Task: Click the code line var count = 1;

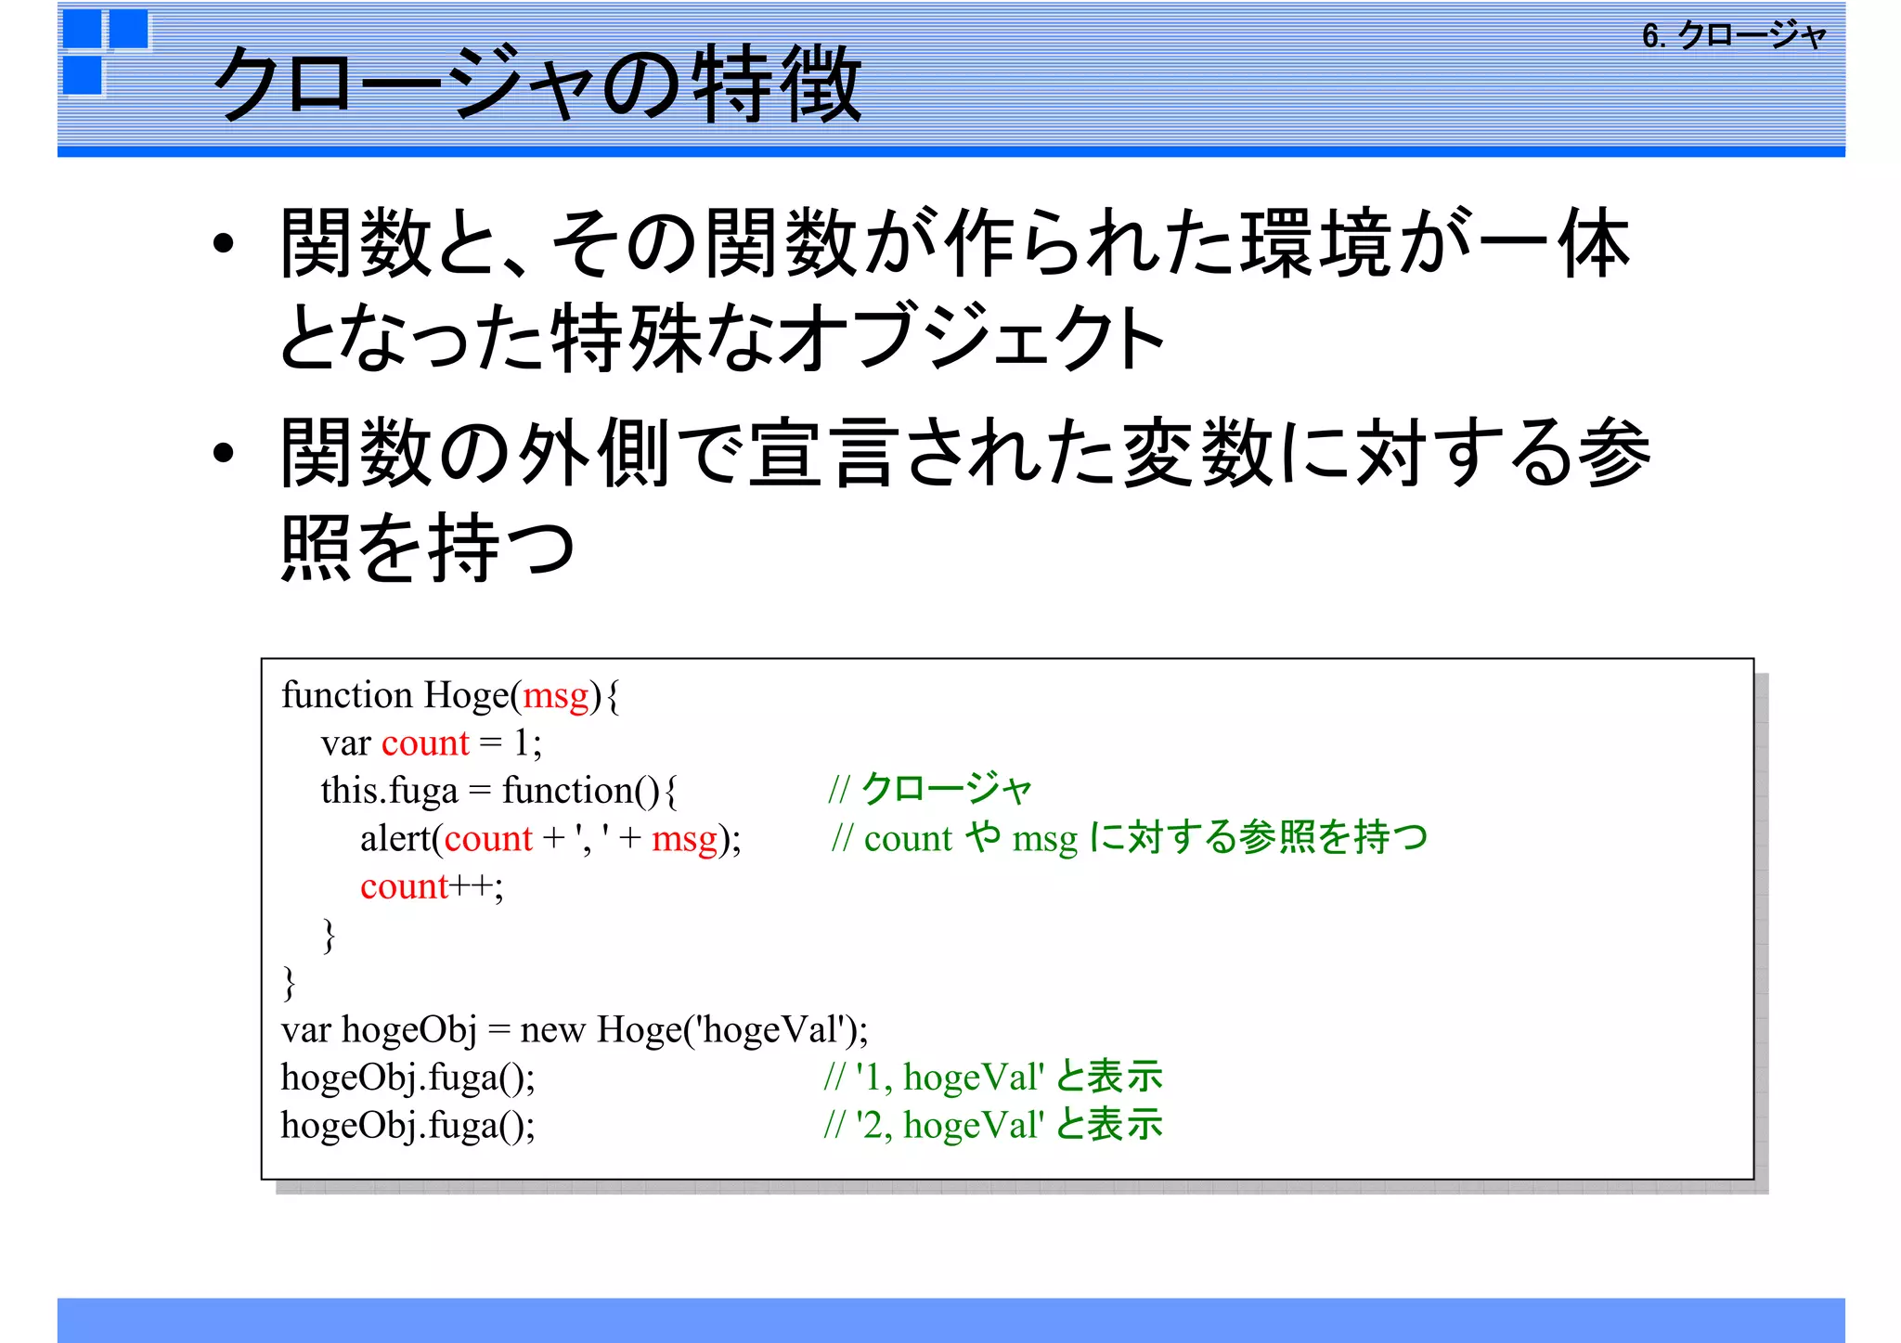Action: coord(432,743)
